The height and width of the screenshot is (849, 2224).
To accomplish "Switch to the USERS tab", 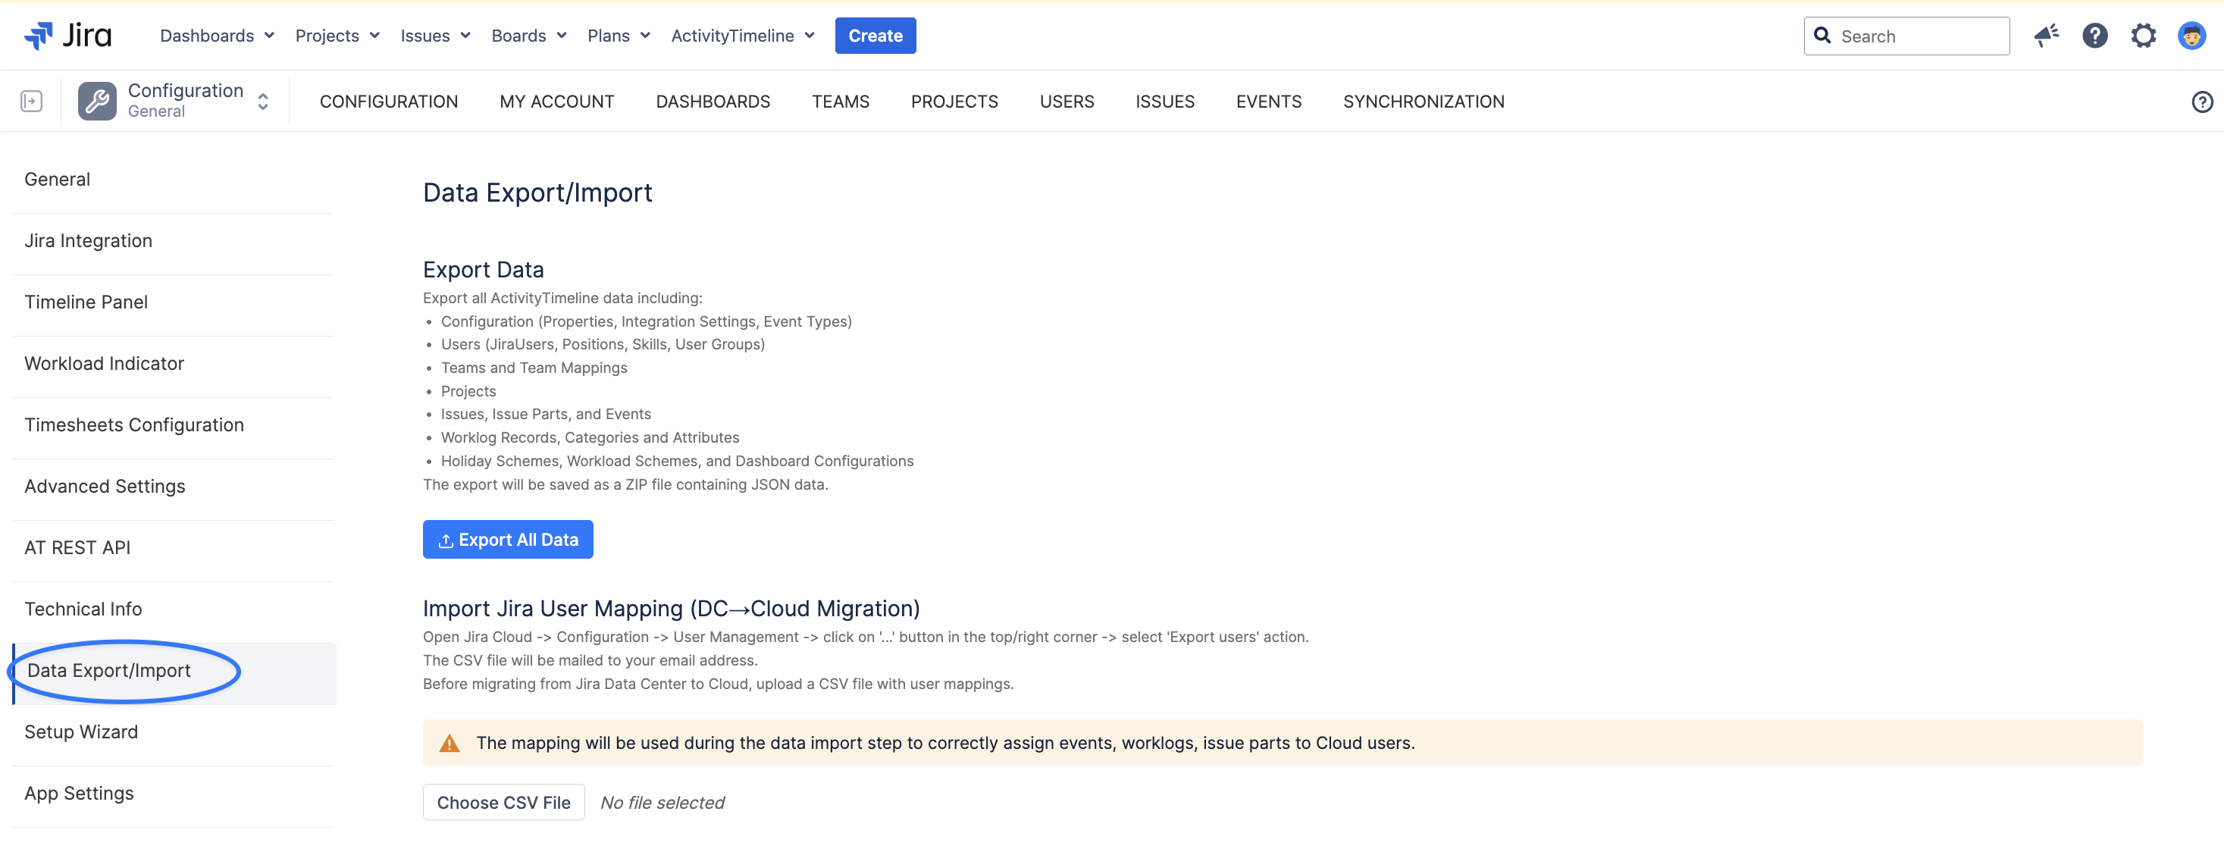I will pos(1067,101).
